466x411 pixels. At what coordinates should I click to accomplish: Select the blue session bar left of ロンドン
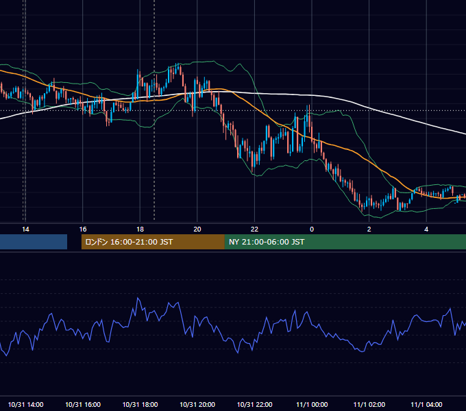click(34, 242)
